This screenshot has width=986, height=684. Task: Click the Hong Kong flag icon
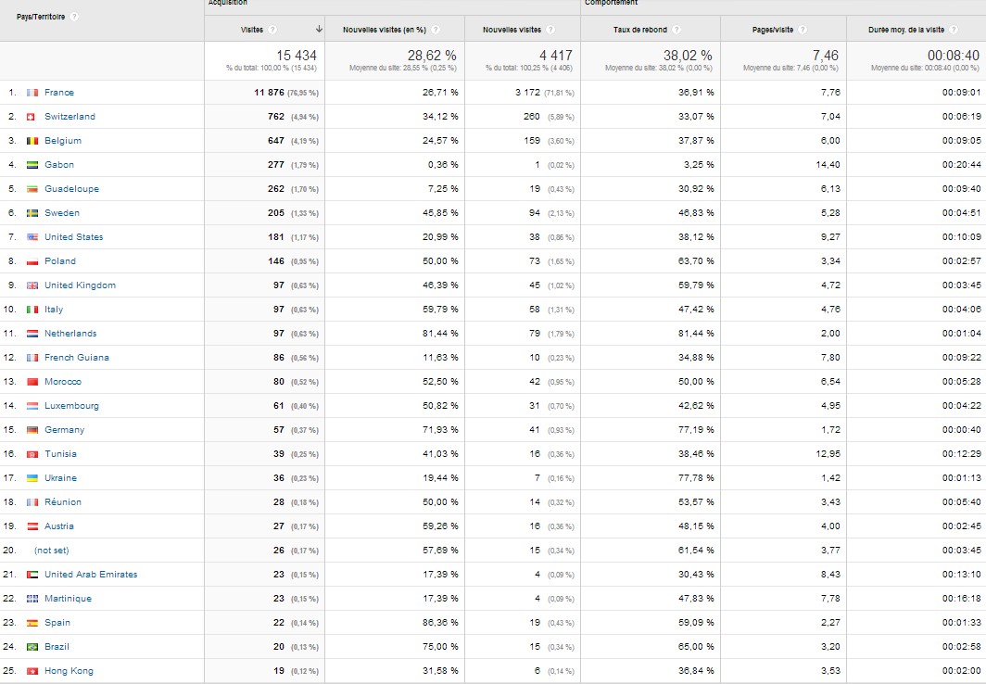tap(32, 671)
